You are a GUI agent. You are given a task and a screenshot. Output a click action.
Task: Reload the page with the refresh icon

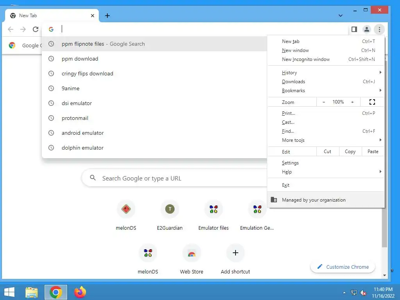36,29
